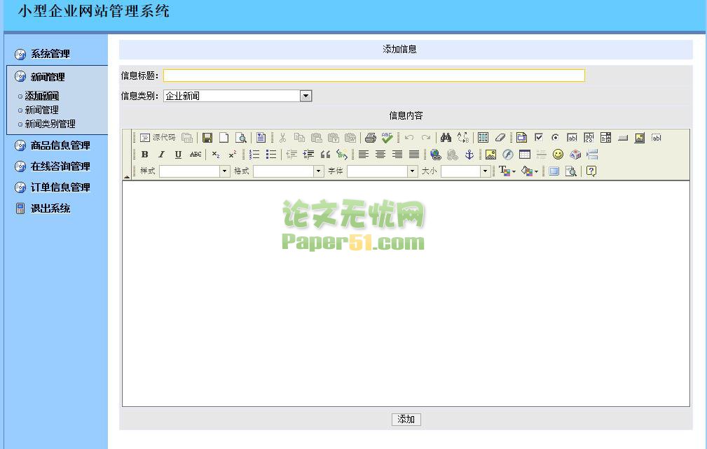The height and width of the screenshot is (449, 707).
Task: Toggle superscript formatting
Action: pyautogui.click(x=233, y=155)
